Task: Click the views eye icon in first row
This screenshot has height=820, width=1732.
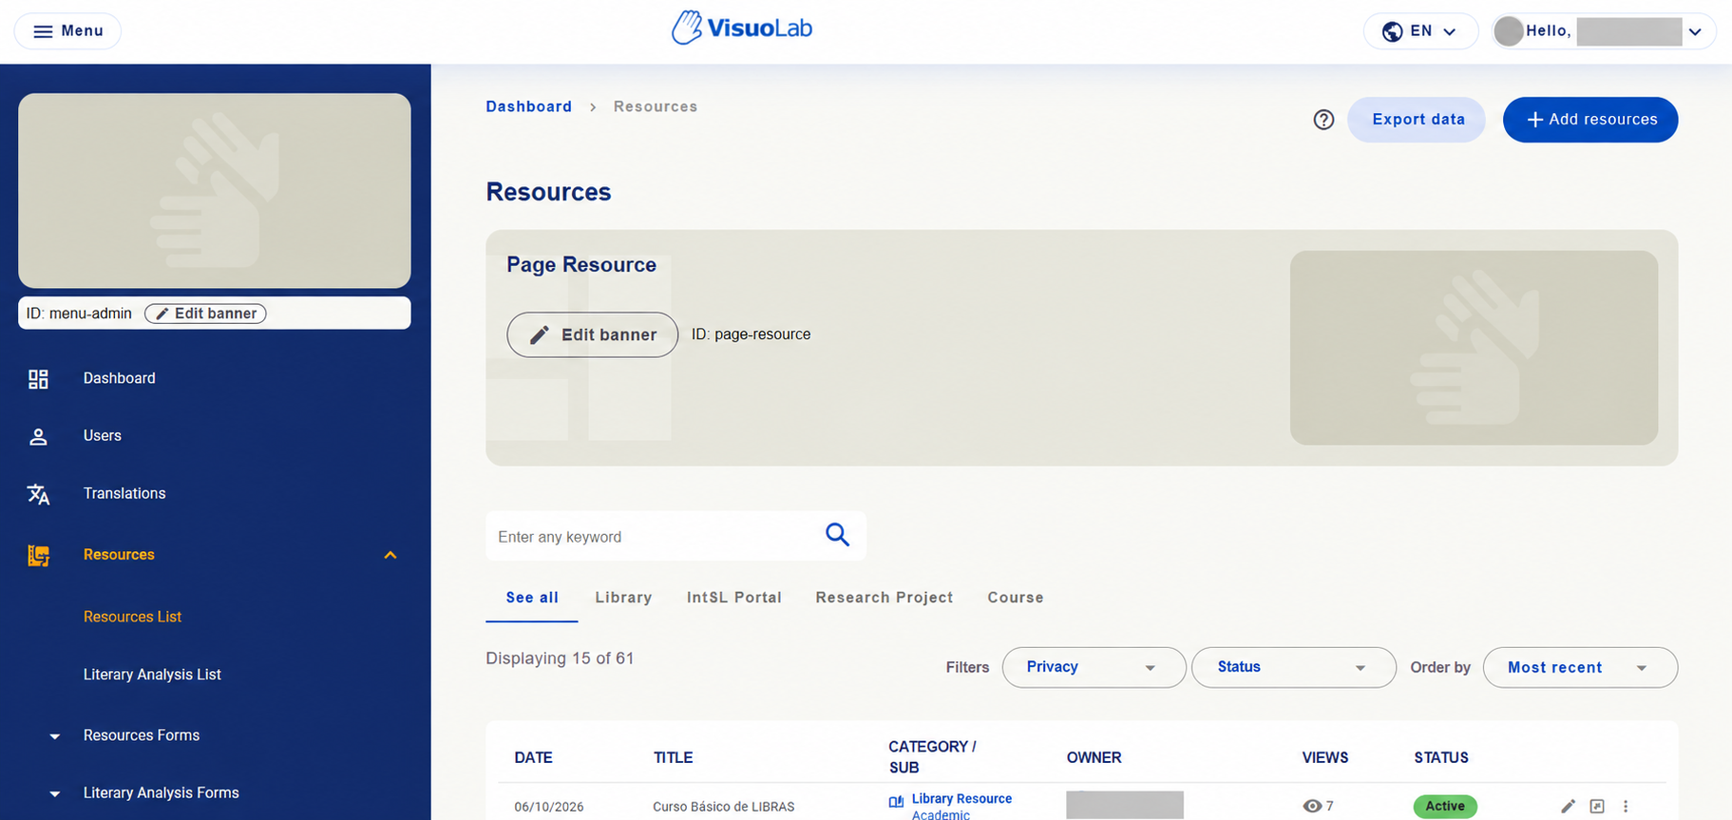Action: click(1312, 806)
